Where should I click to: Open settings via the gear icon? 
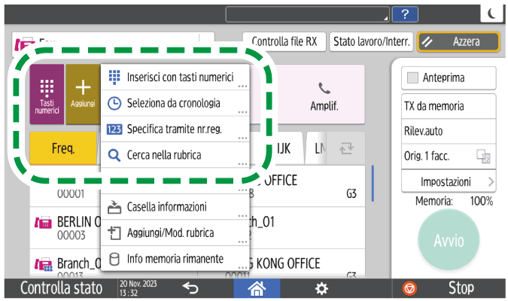321,288
